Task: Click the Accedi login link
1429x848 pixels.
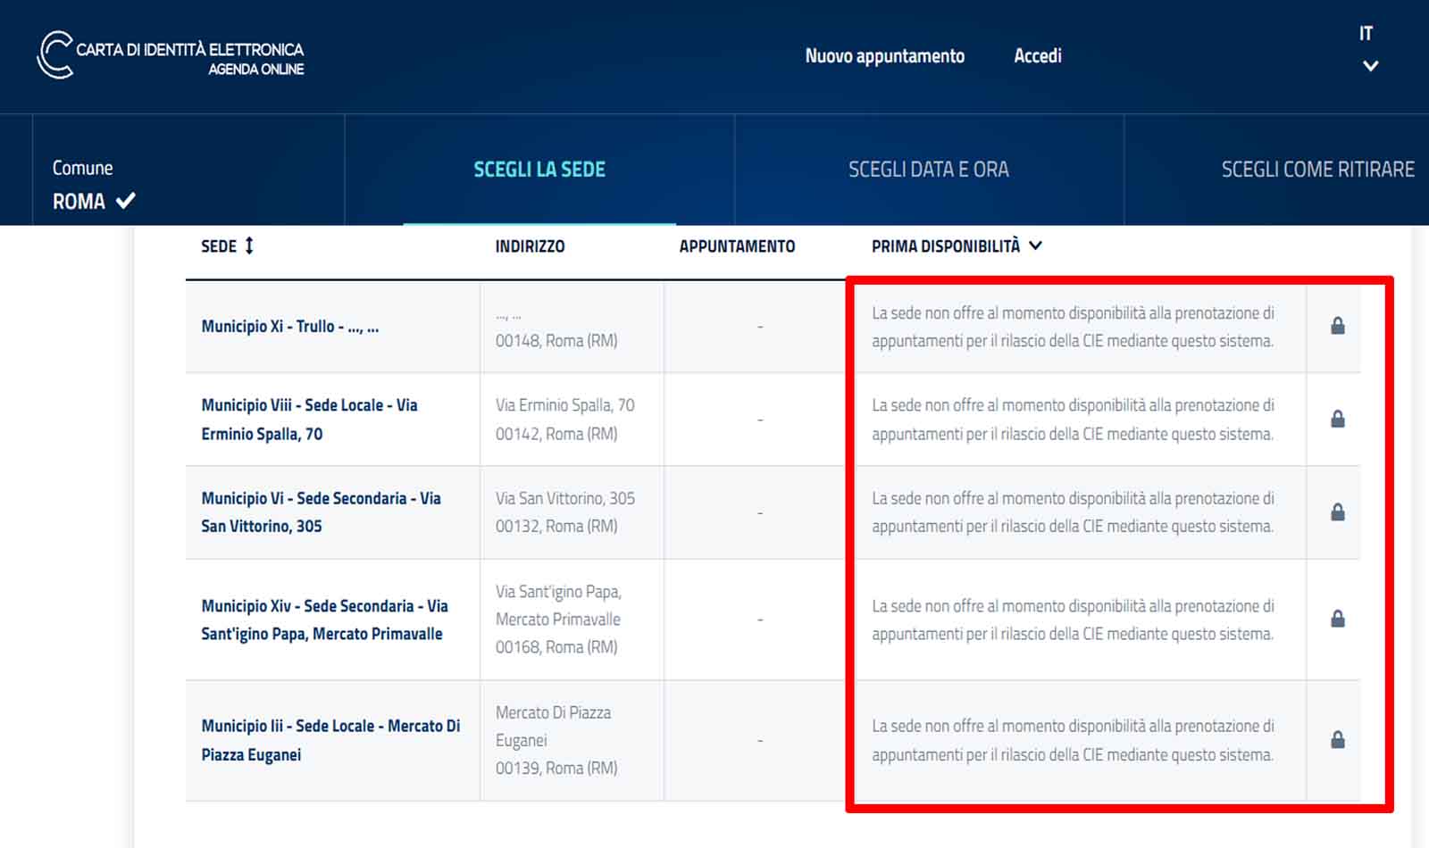Action: pos(1037,55)
